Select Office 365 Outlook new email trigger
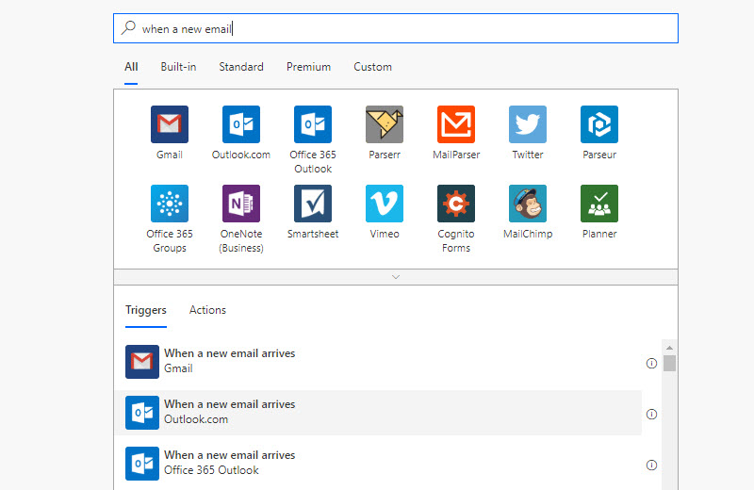Image resolution: width=754 pixels, height=490 pixels. click(x=379, y=464)
